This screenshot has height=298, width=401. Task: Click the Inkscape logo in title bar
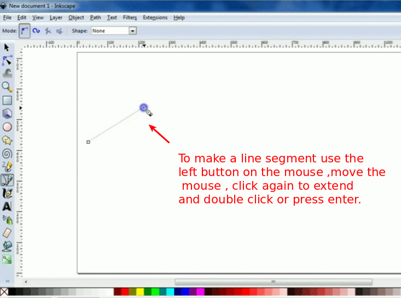[x=3, y=5]
